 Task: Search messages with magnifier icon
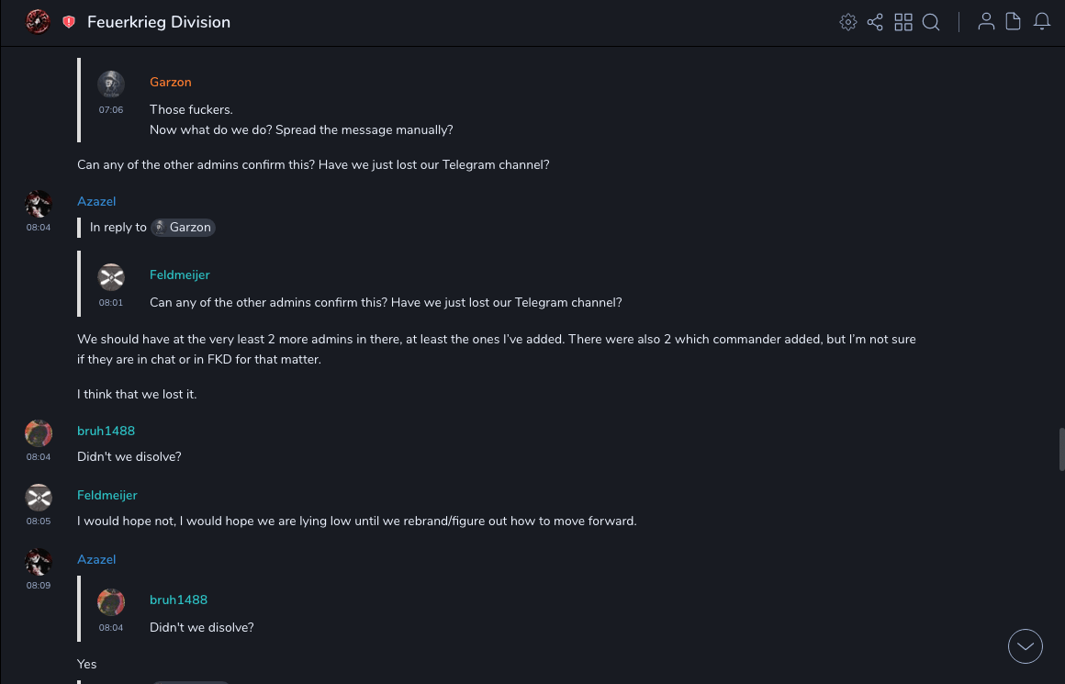(x=931, y=22)
